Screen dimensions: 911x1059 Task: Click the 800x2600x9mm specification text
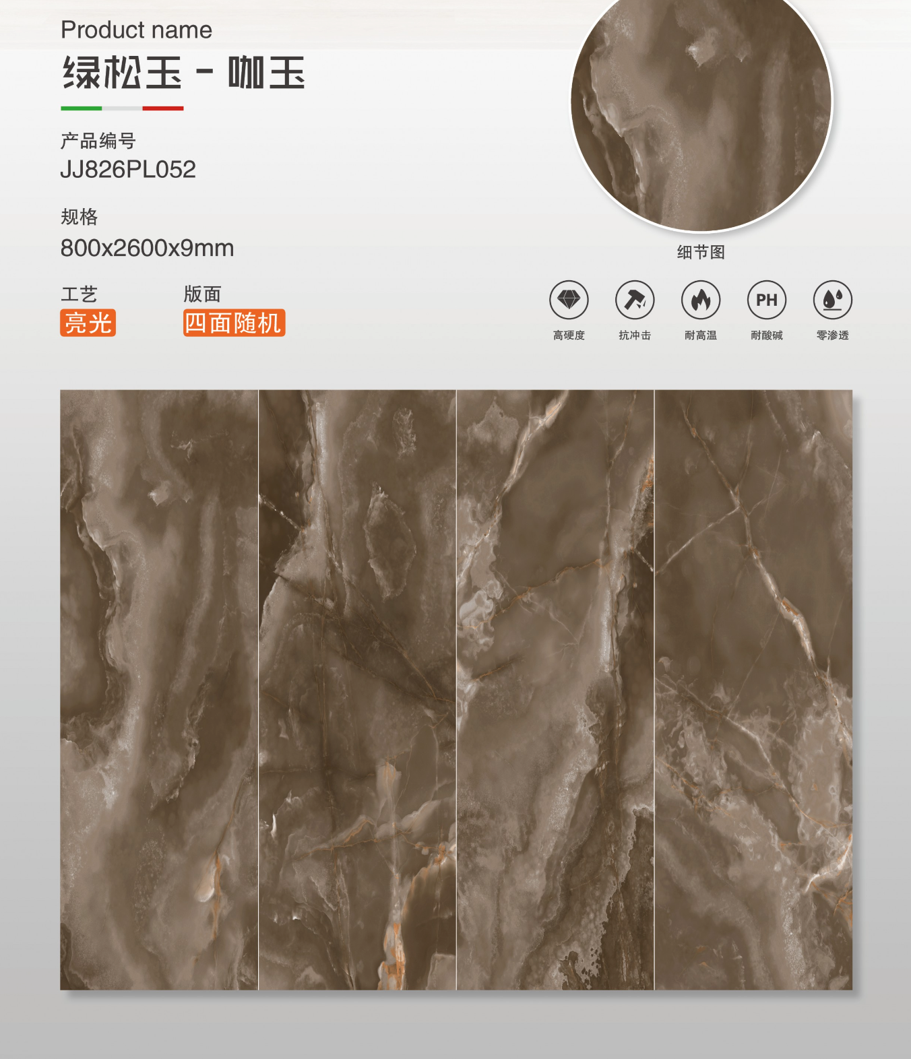point(147,249)
